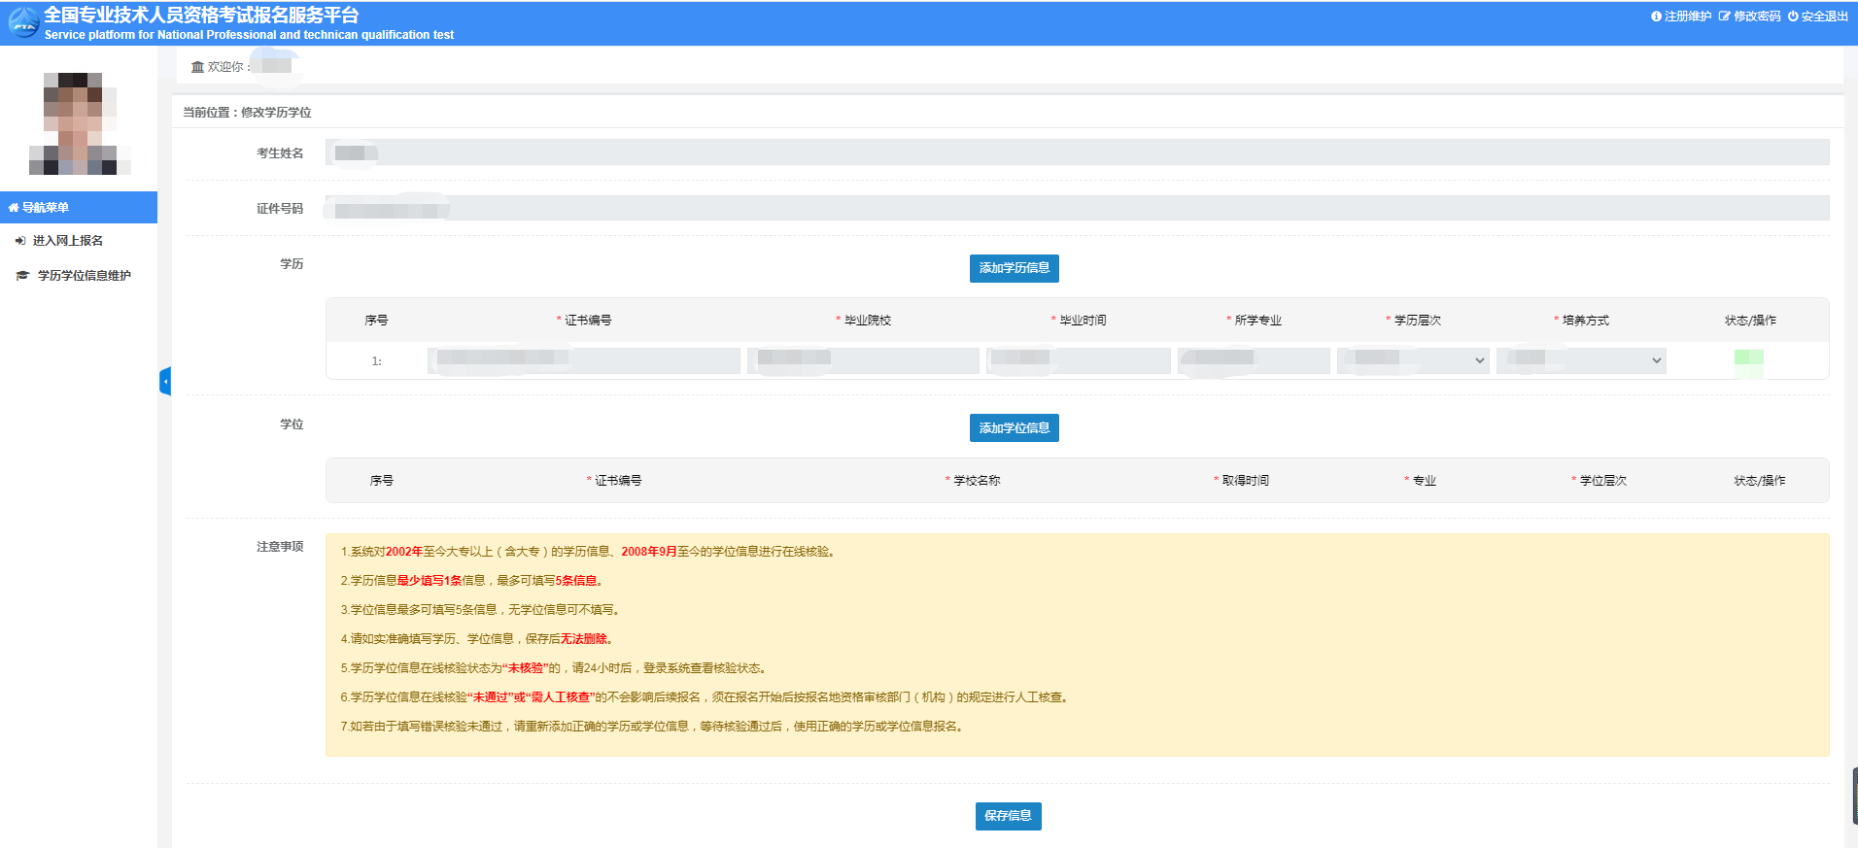The height and width of the screenshot is (848, 1858).
Task: Expand the 培养方式 dropdown in row 1
Action: (1581, 360)
